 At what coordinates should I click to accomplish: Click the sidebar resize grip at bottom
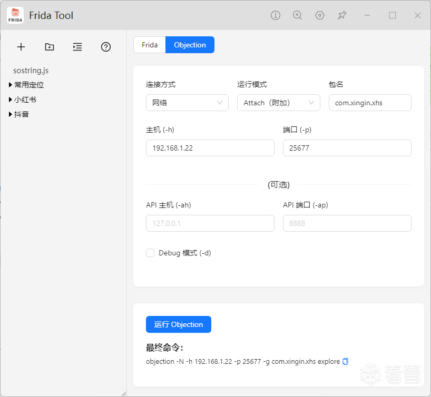(x=124, y=394)
